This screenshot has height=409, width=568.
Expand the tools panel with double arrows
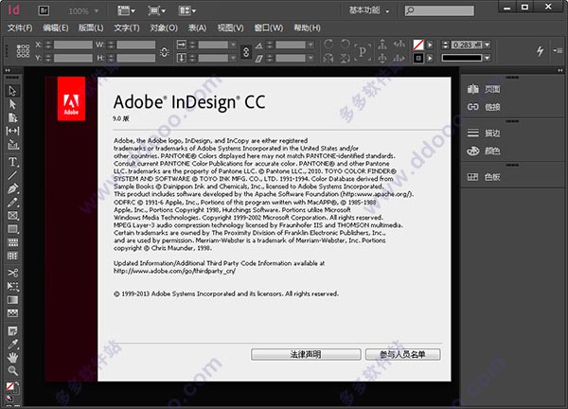[8, 70]
